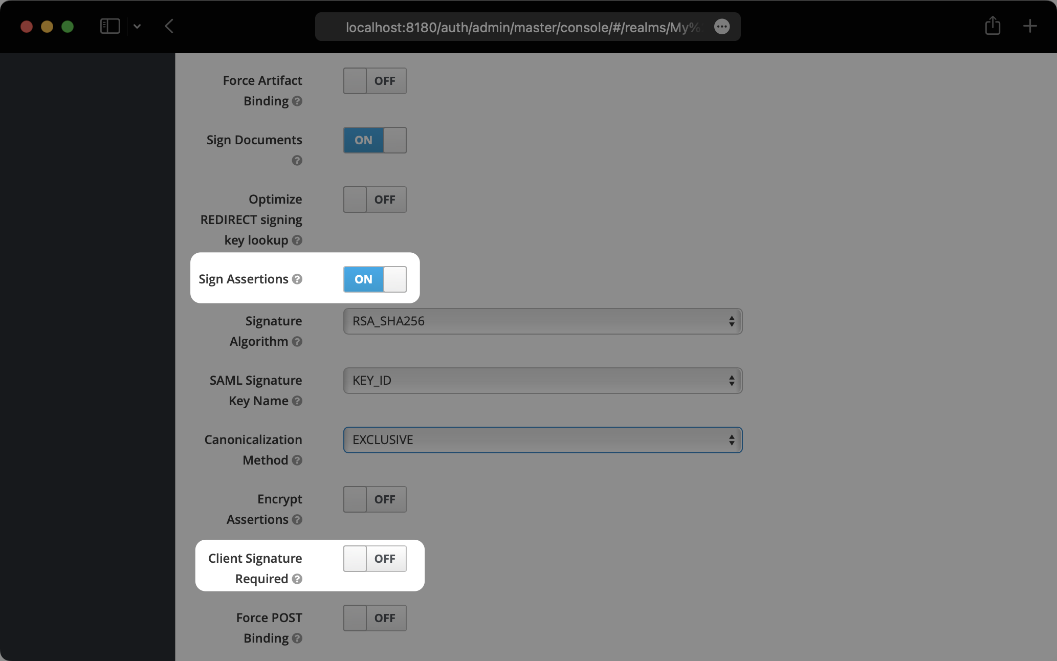Click help icon for Client Signature Required
The width and height of the screenshot is (1057, 661).
tap(297, 579)
